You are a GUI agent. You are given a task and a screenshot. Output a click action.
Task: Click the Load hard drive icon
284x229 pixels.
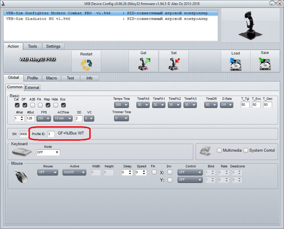[x=235, y=64]
